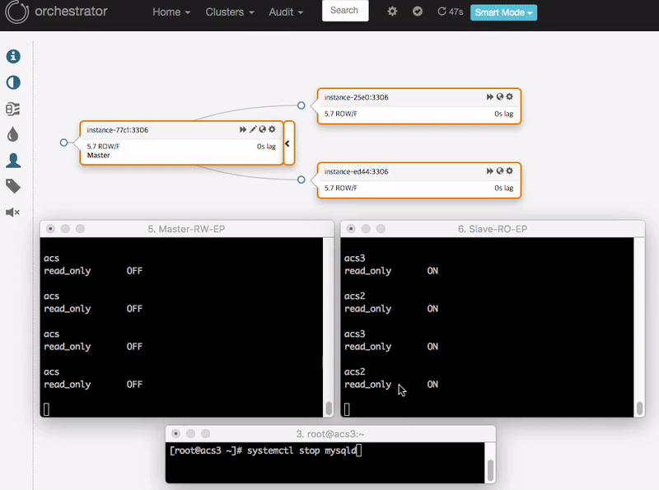Screen dimensions: 659x490
Task: Open the Home dropdown menu
Action: point(171,12)
